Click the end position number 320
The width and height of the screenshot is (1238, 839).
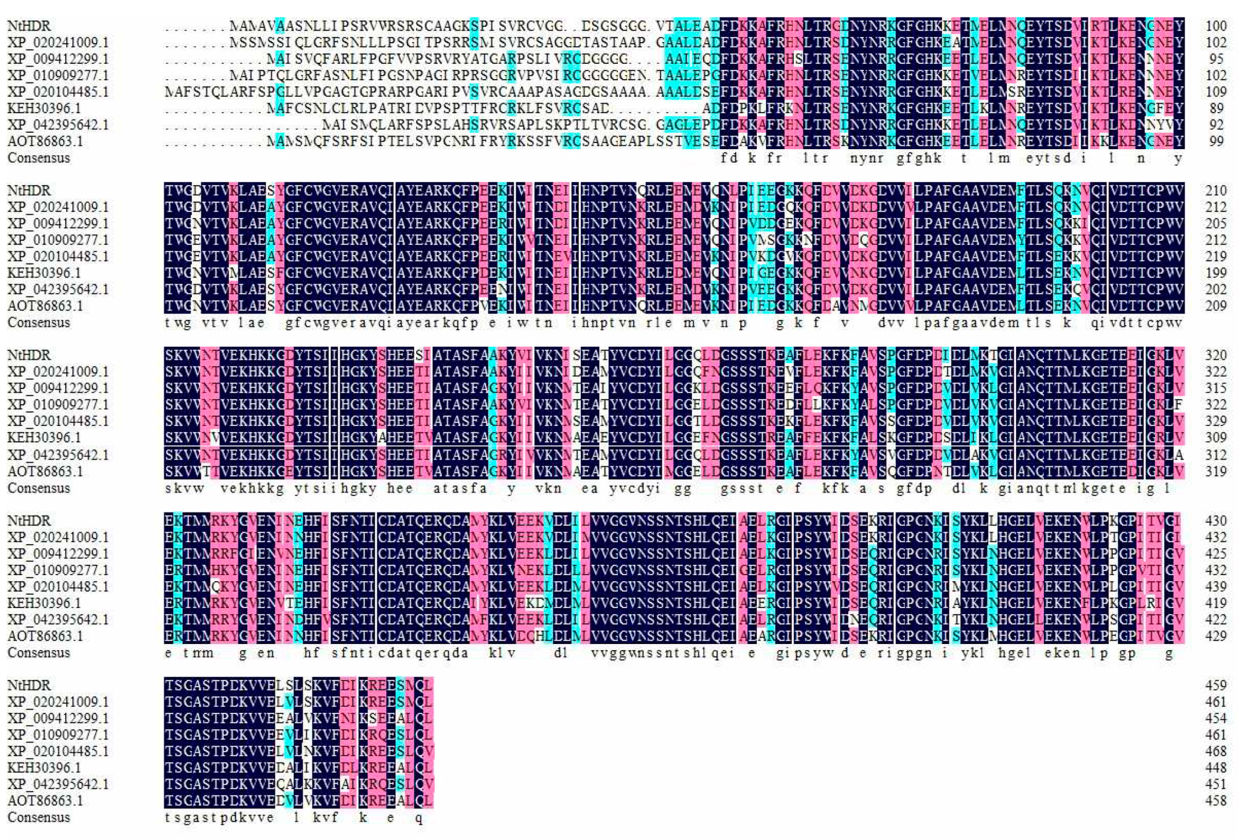click(x=1216, y=356)
